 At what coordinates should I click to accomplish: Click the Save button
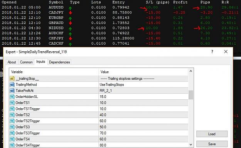(x=212, y=144)
